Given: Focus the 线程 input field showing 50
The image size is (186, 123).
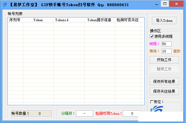Looking at the screenshot, I should tap(166, 44).
